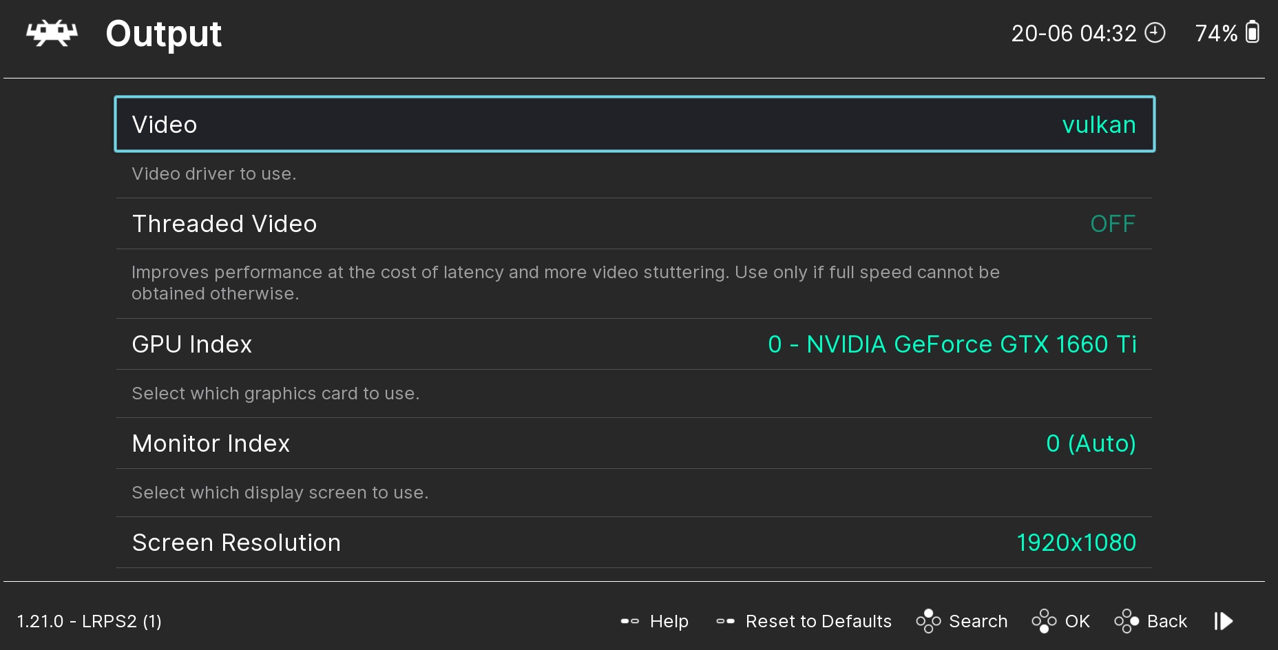Toggle Threaded Video OFF value
The image size is (1278, 650).
pyautogui.click(x=1113, y=224)
